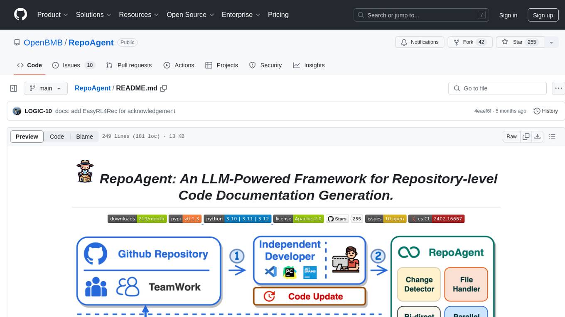Open LOGIC-10 user avatar
The height and width of the screenshot is (317, 565).
17,111
